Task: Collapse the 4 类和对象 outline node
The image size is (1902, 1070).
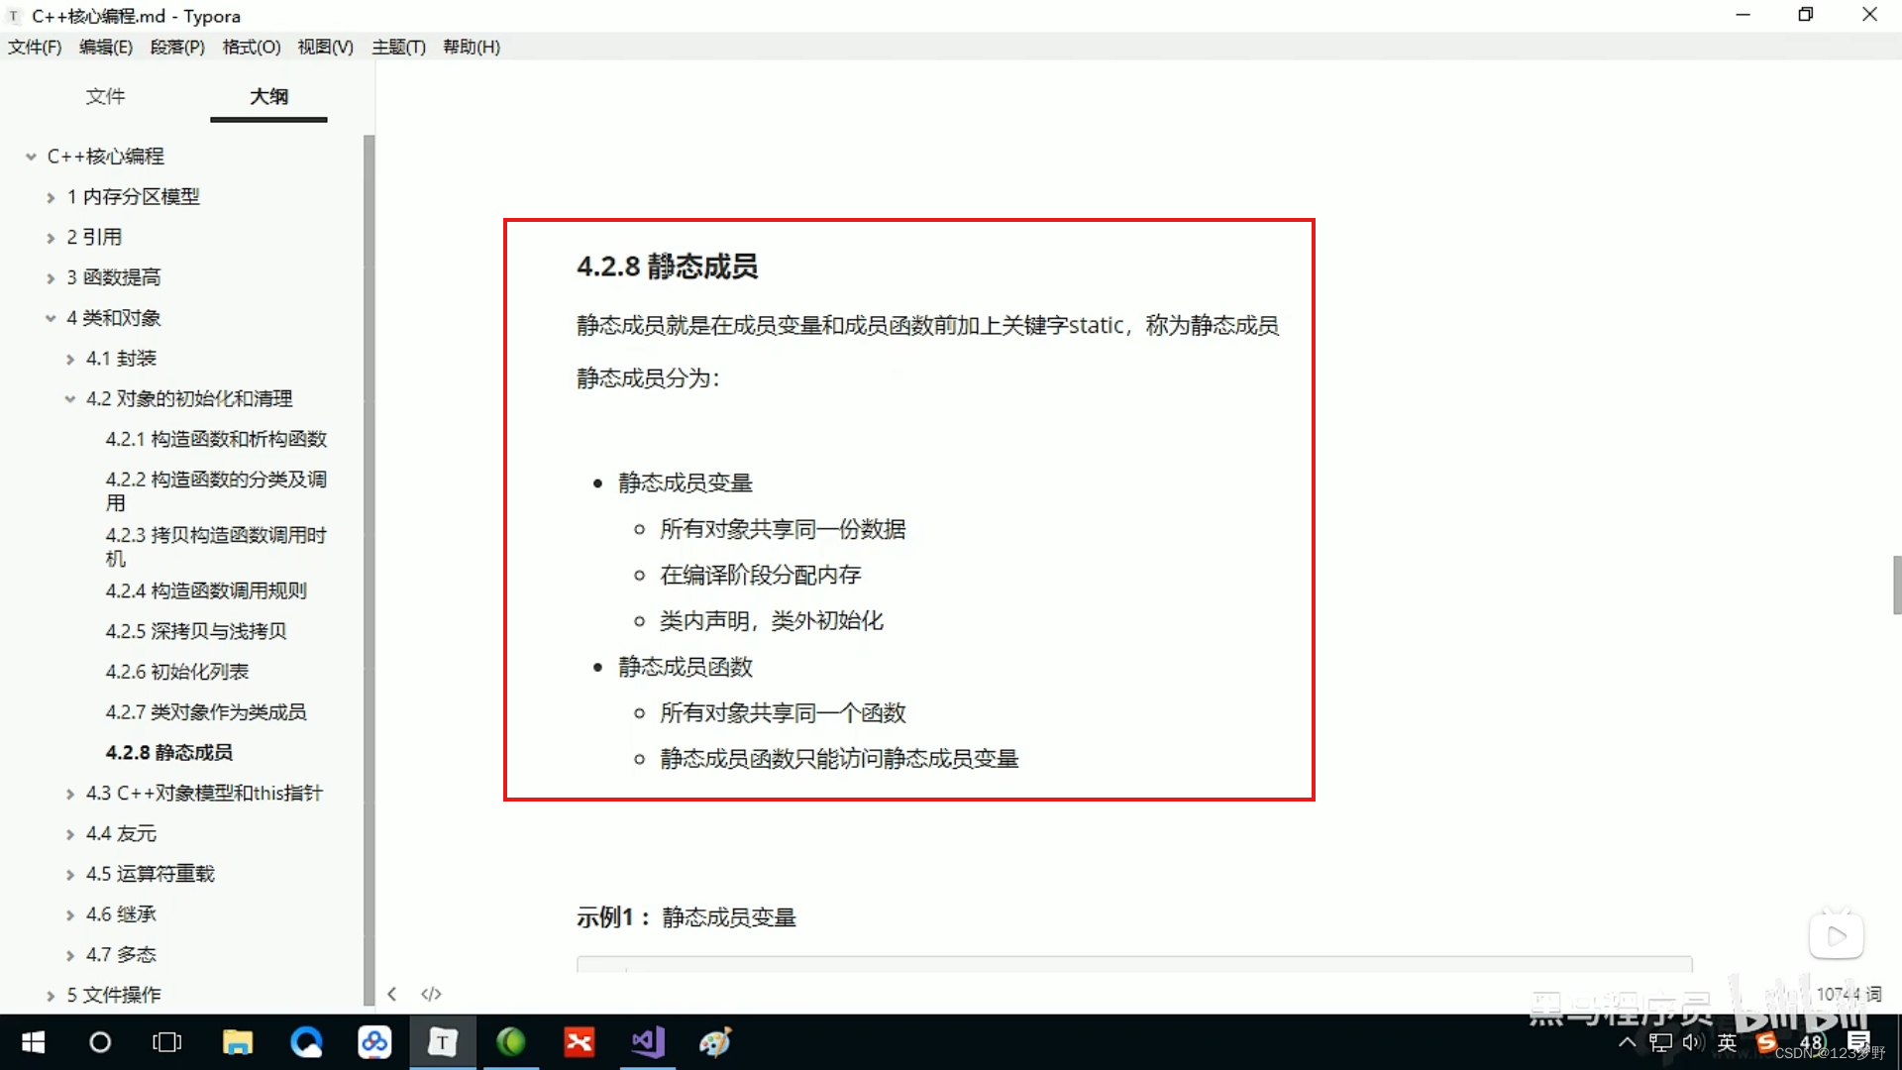Action: pyautogui.click(x=51, y=318)
